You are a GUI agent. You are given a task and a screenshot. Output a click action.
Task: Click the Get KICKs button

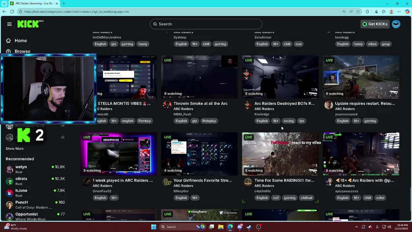point(375,24)
